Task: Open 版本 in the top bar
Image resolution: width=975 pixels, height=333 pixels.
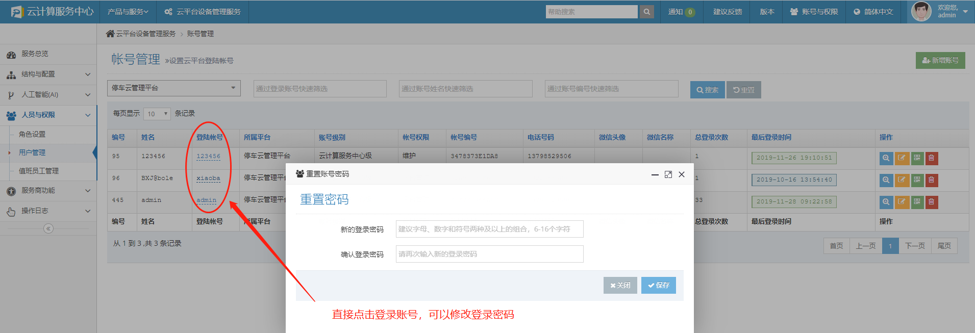Action: tap(767, 12)
